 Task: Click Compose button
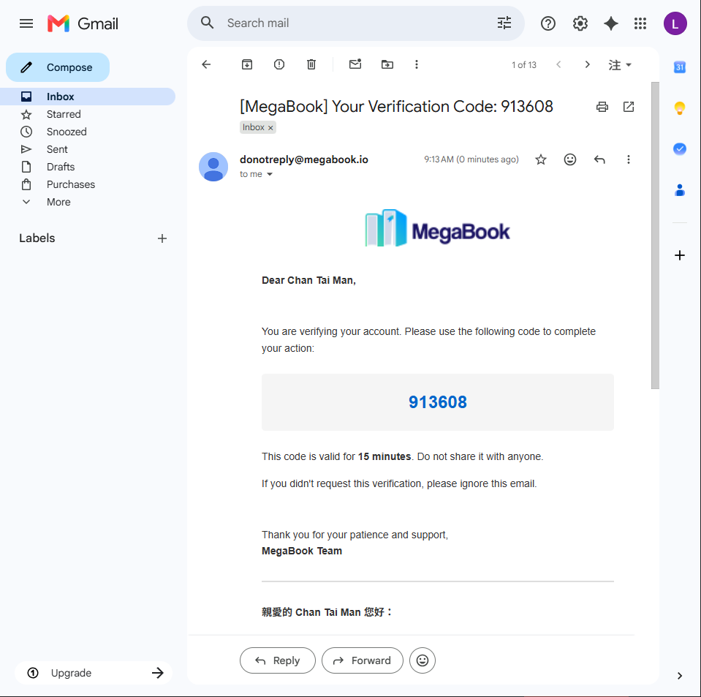click(58, 67)
